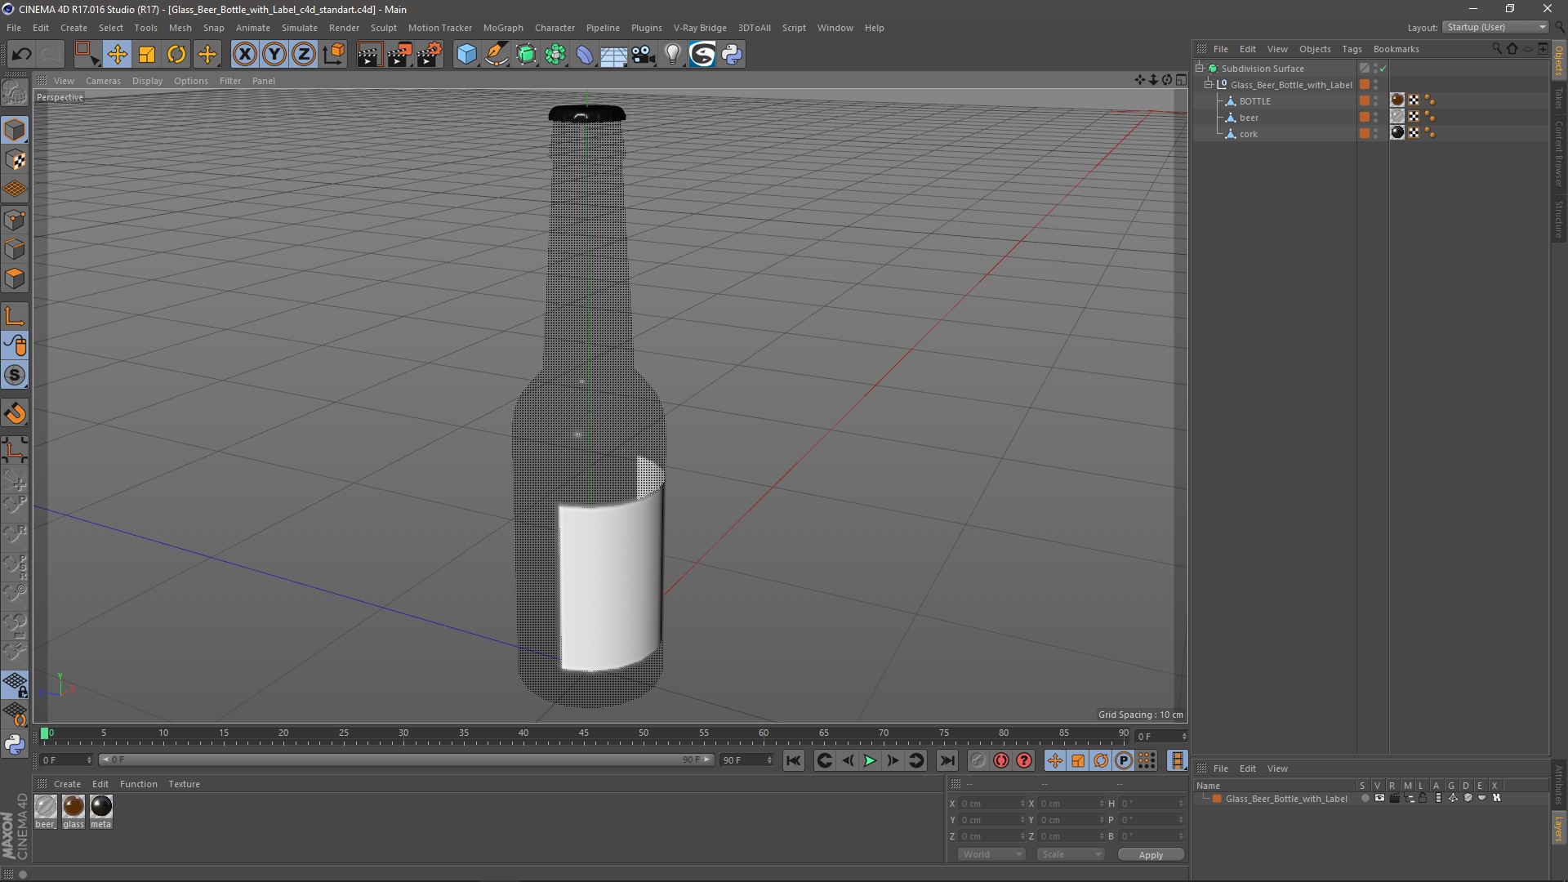Collapse the Subdivision Surface tree node
The width and height of the screenshot is (1568, 882).
(x=1200, y=68)
